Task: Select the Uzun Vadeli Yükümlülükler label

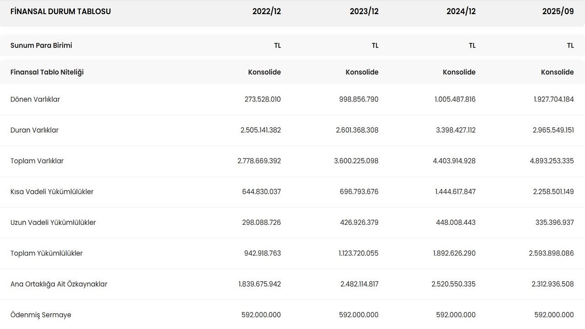Action: (53, 223)
